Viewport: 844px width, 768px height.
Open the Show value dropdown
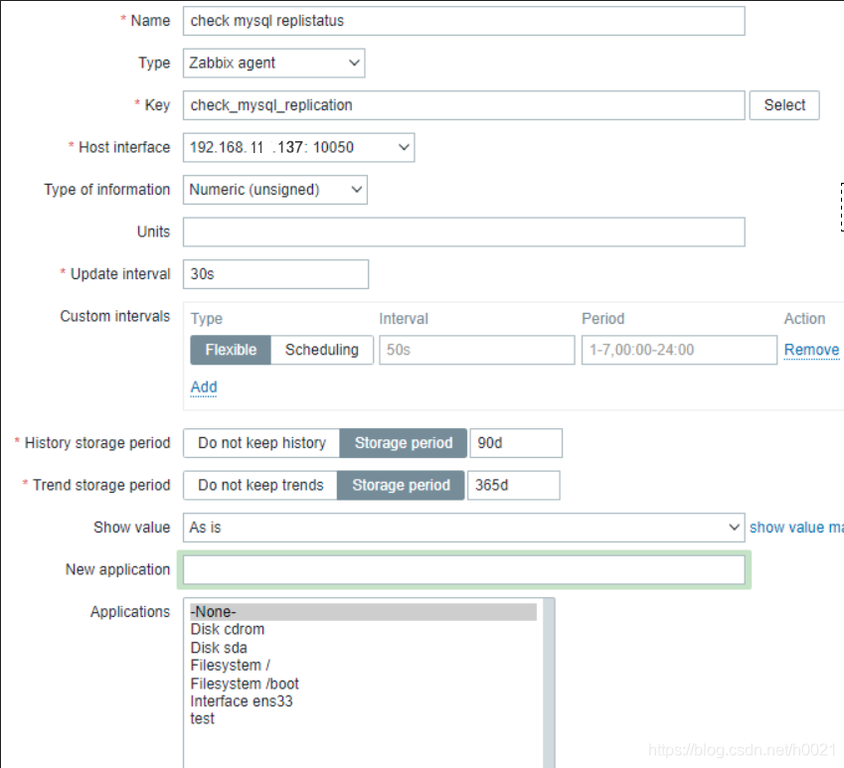coord(463,528)
